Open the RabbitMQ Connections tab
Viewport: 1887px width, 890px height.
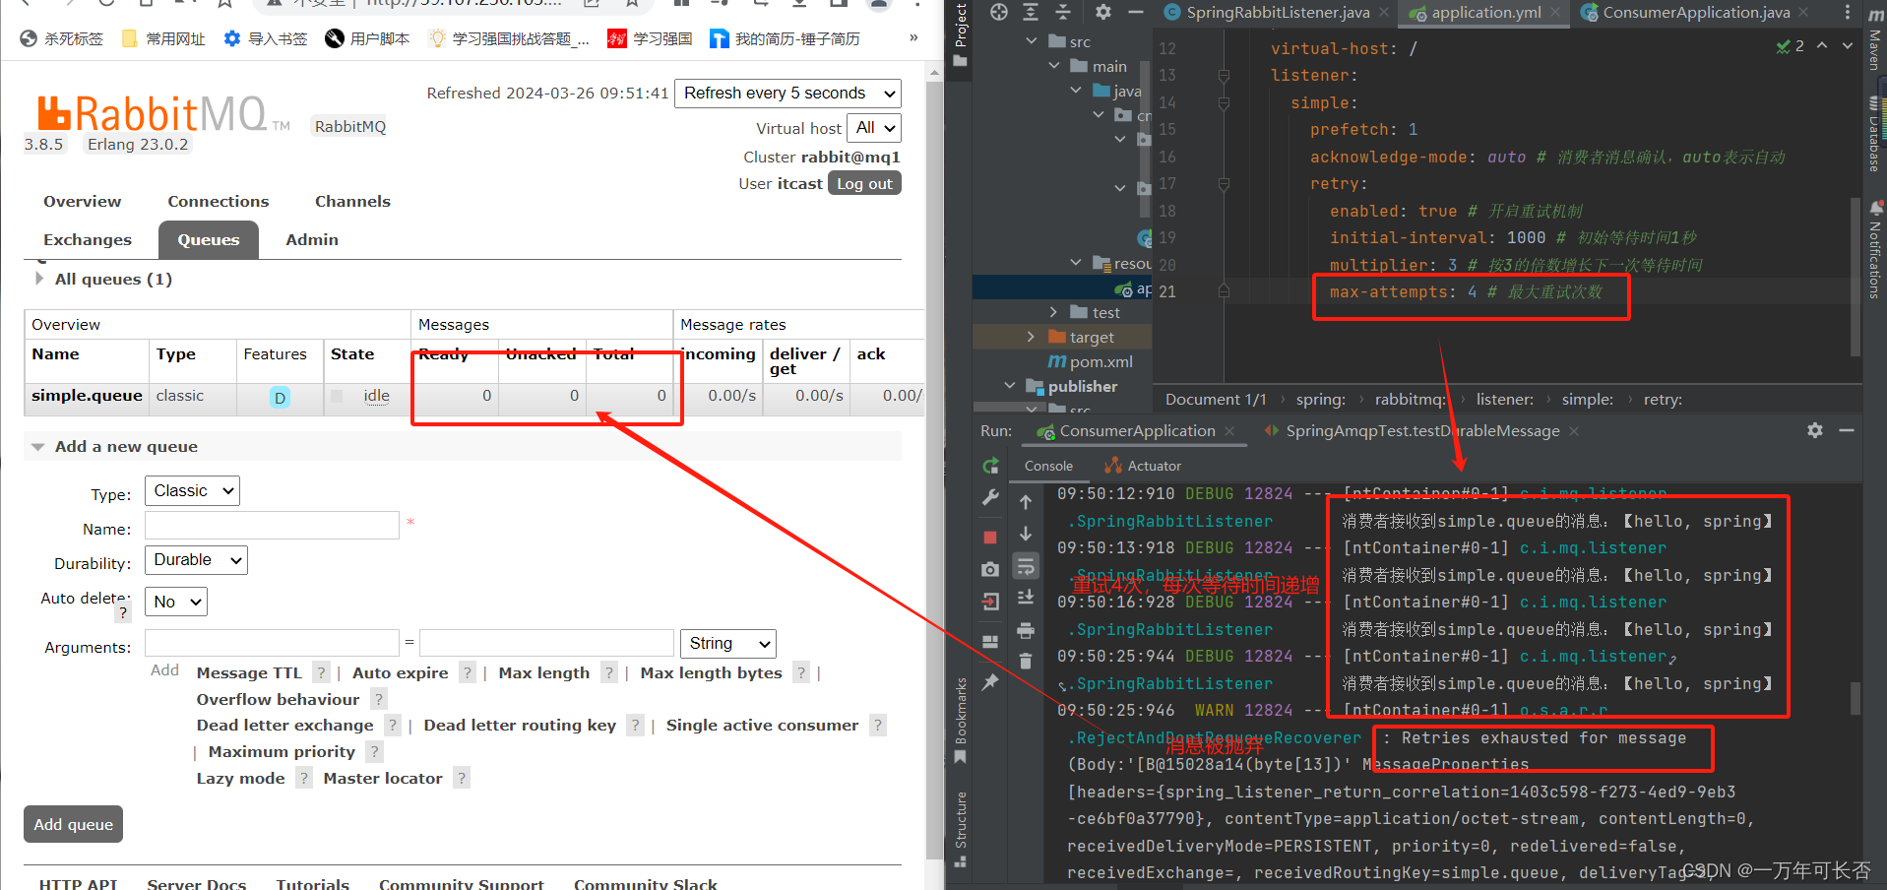pos(219,202)
